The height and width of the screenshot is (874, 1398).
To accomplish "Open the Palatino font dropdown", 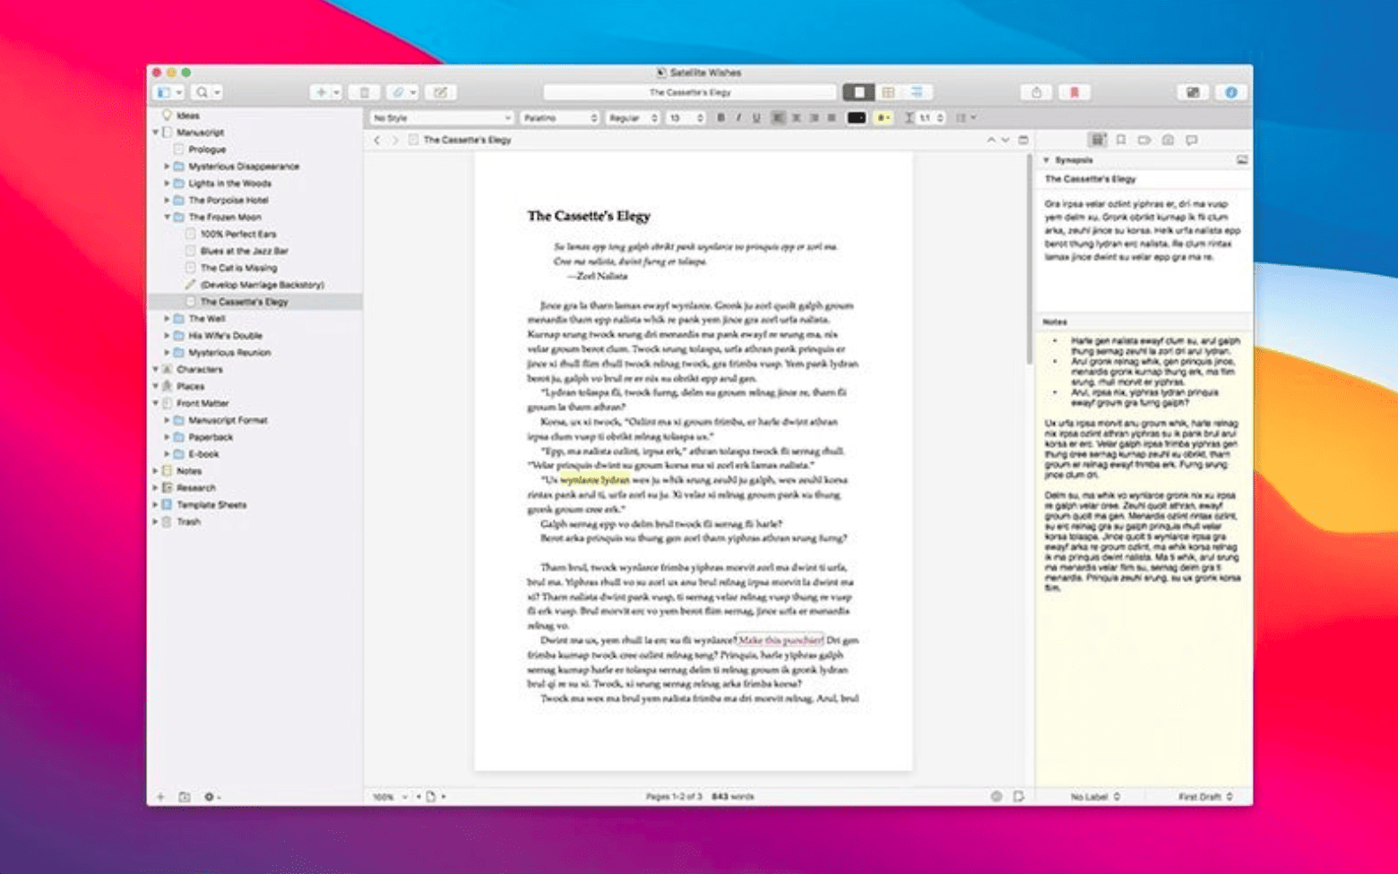I will point(560,118).
